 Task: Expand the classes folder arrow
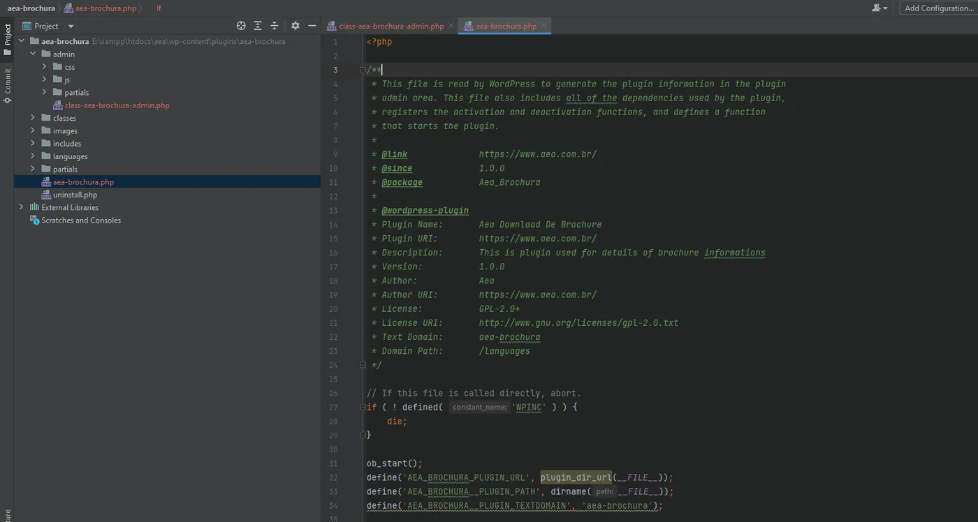click(33, 118)
